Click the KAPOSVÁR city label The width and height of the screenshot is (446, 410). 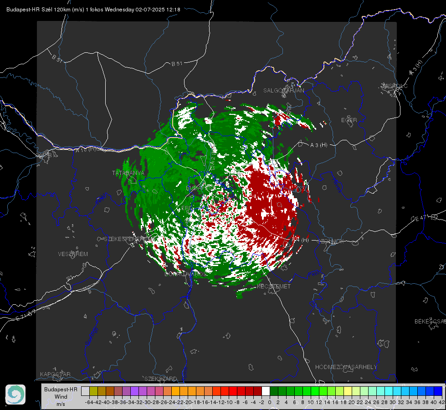pos(55,374)
